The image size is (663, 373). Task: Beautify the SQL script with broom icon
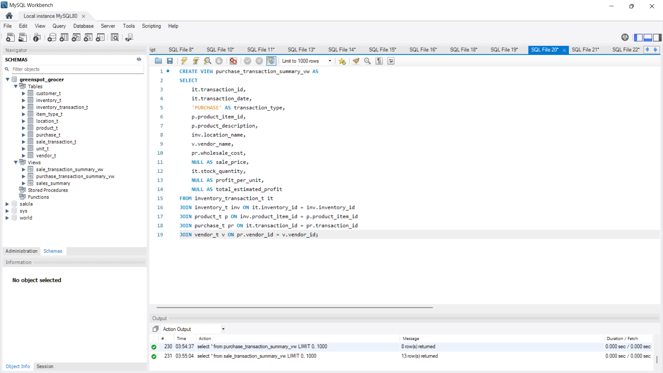point(356,61)
